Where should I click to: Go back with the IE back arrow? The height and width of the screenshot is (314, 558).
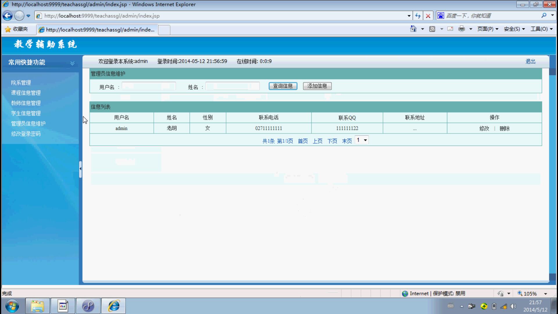[8, 16]
